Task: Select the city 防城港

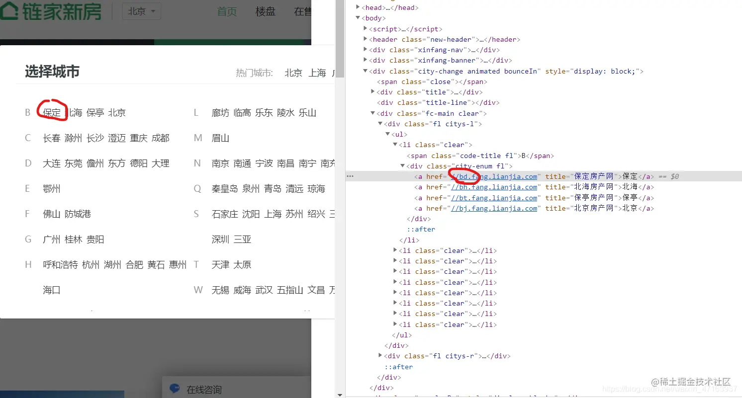Action: click(78, 214)
